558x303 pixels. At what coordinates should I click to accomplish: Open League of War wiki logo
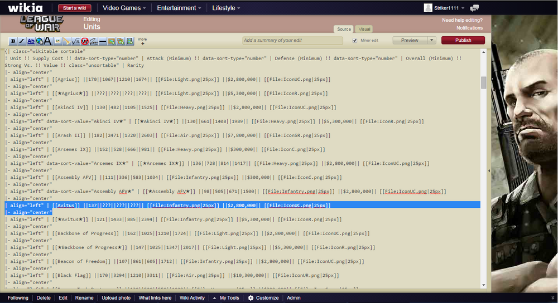(x=42, y=23)
